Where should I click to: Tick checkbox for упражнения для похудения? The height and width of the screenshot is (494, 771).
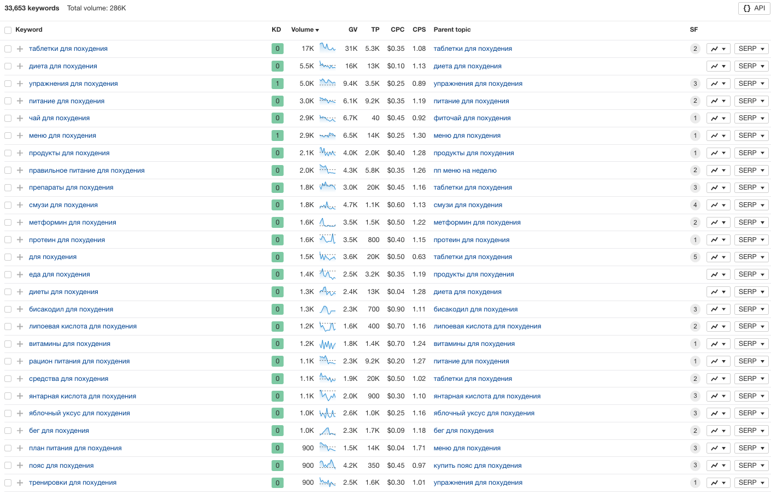click(x=8, y=84)
